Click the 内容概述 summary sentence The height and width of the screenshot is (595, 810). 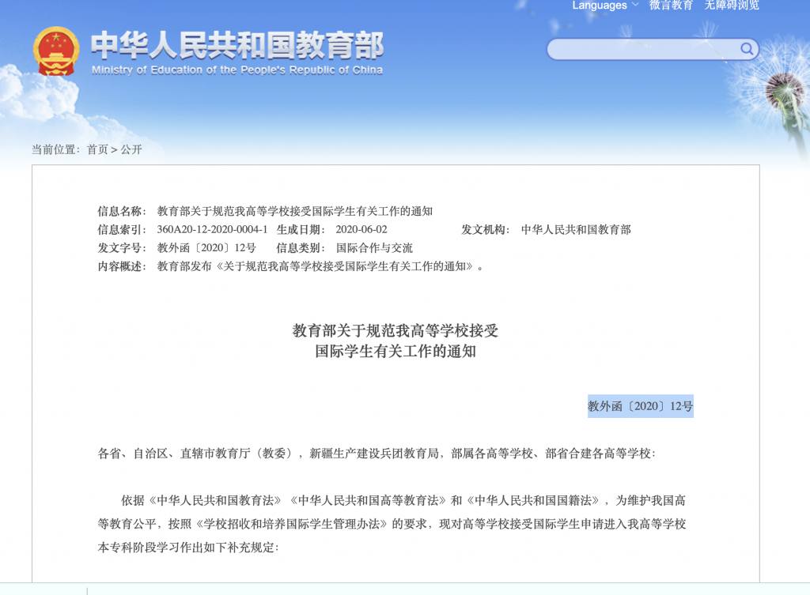click(320, 267)
